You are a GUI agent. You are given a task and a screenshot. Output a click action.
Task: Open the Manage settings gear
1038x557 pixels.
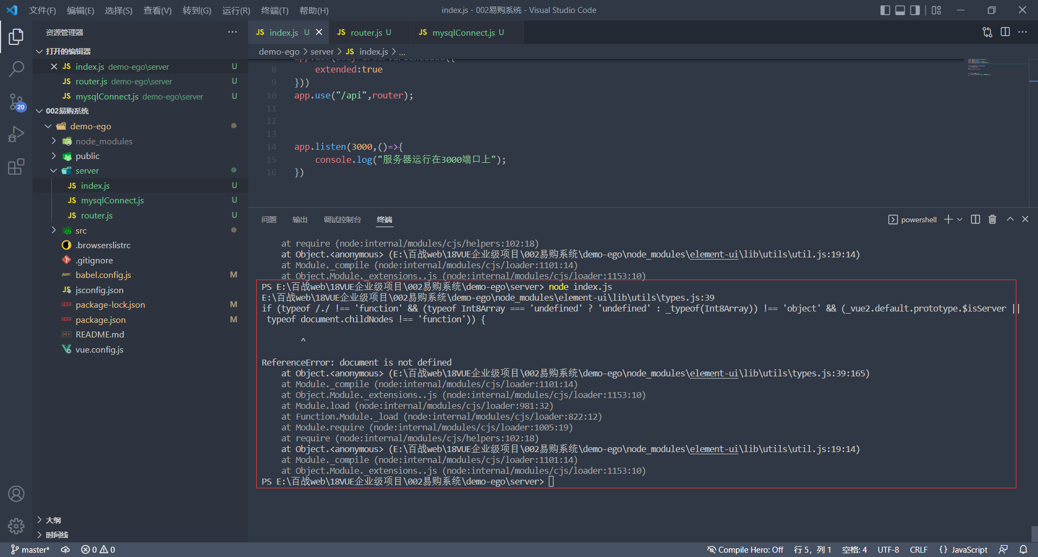point(16,526)
